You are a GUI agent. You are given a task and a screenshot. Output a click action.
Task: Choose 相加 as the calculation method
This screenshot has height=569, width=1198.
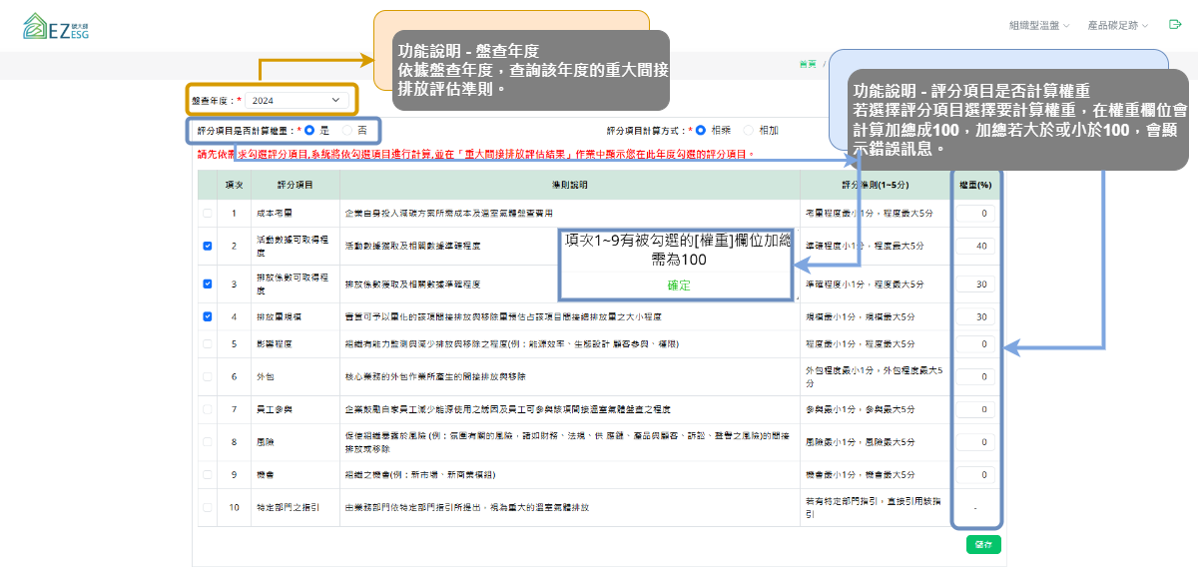pos(749,130)
